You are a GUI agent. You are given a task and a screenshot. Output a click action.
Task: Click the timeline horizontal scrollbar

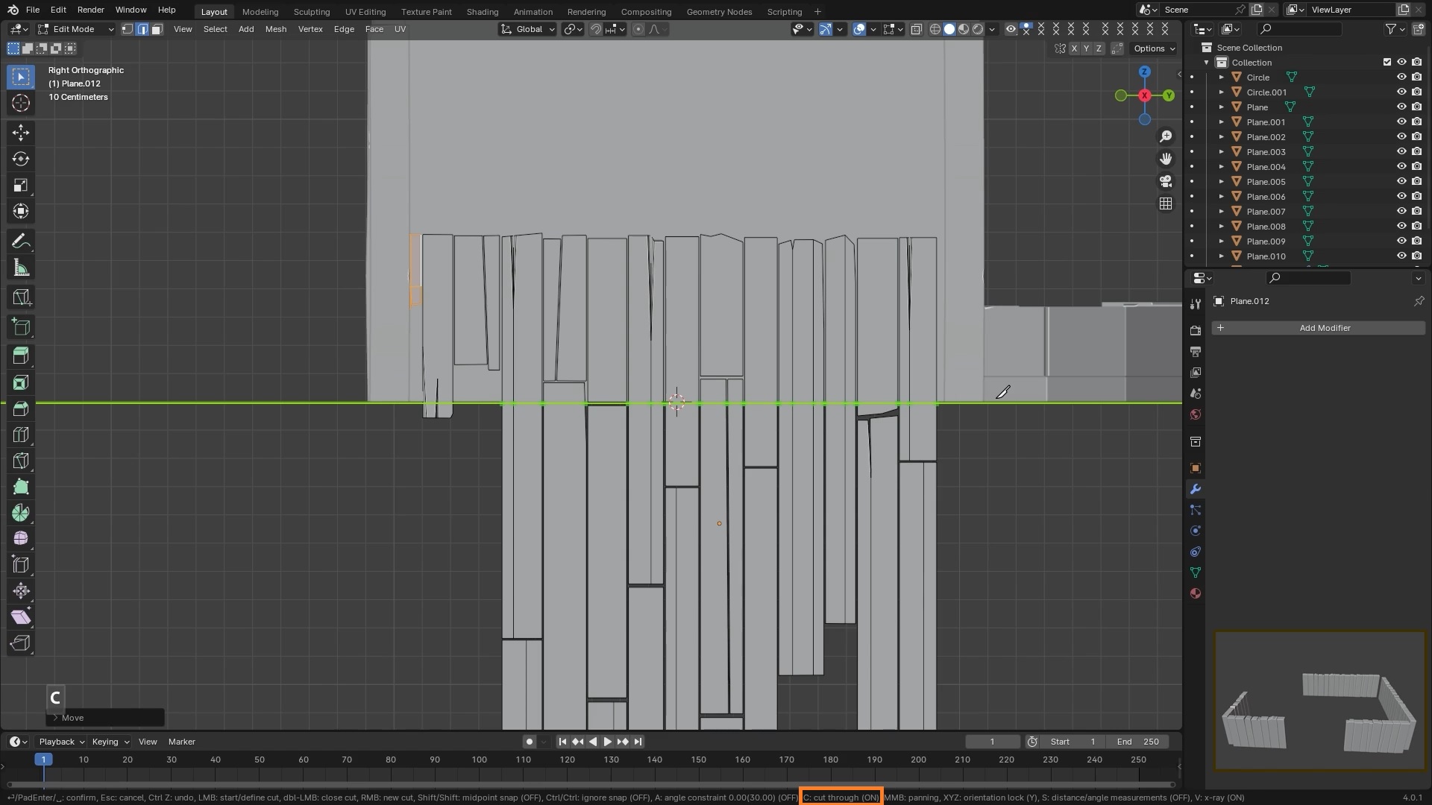point(591,784)
